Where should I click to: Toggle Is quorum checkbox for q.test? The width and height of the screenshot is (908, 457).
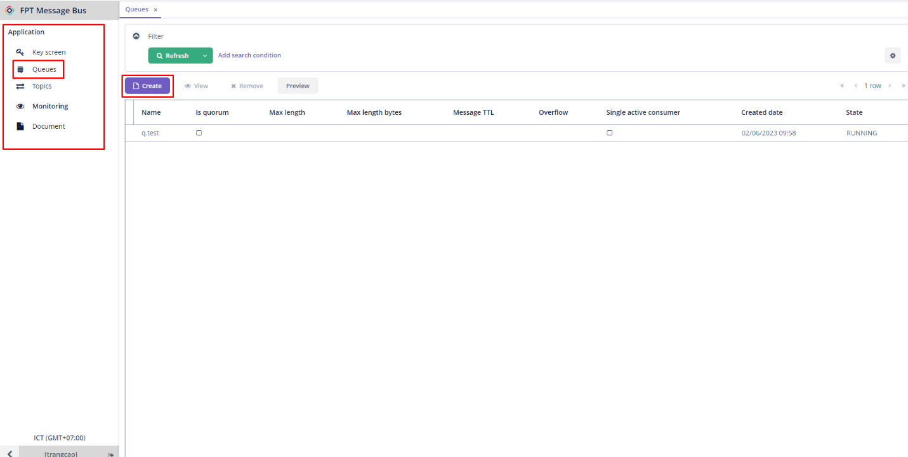click(199, 133)
